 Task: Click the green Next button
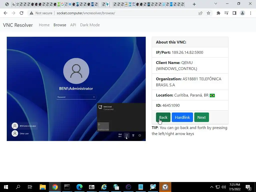point(201,117)
